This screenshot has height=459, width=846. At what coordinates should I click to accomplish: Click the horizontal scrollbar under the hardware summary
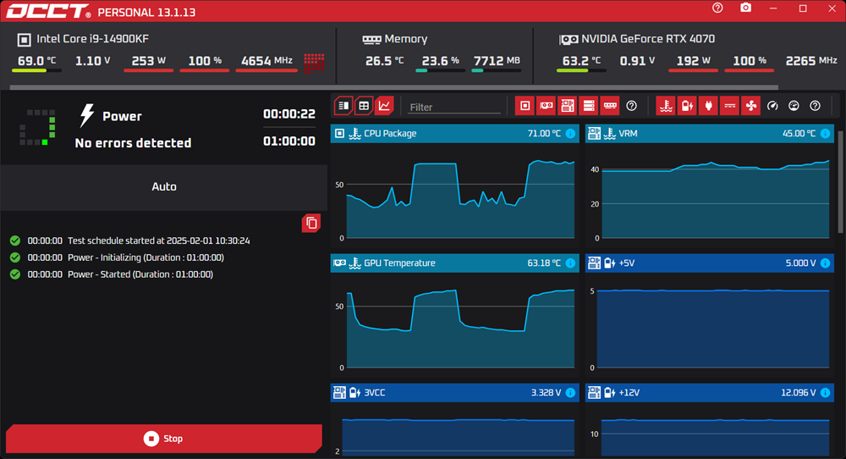(x=394, y=87)
